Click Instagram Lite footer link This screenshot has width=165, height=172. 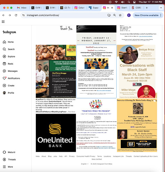coord(118,156)
